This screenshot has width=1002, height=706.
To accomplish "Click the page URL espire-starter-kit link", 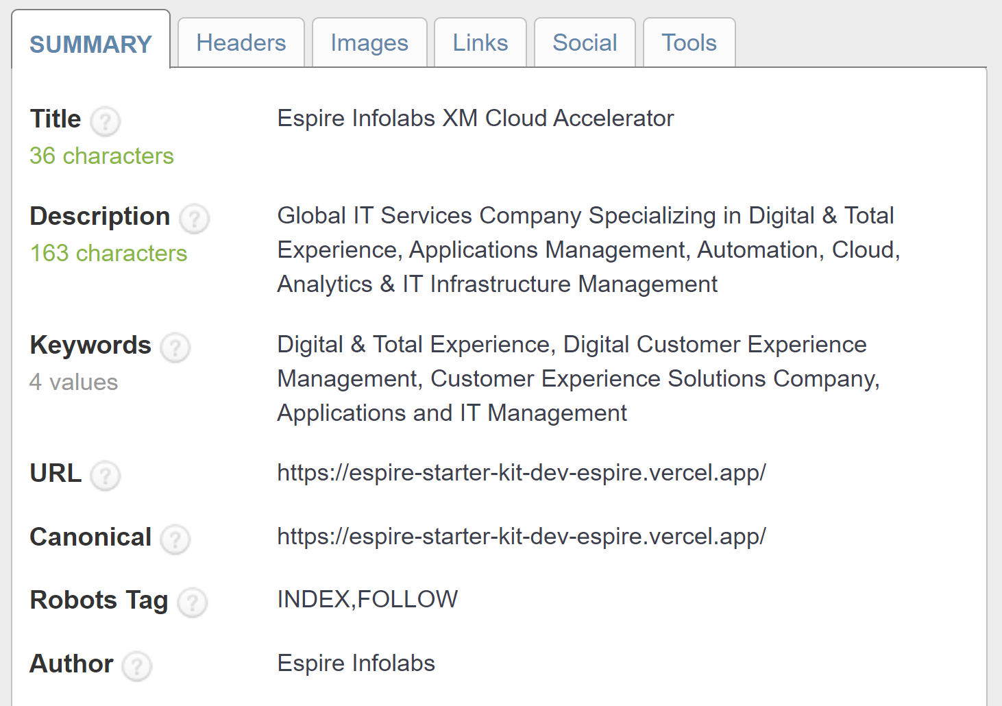I will [x=522, y=472].
